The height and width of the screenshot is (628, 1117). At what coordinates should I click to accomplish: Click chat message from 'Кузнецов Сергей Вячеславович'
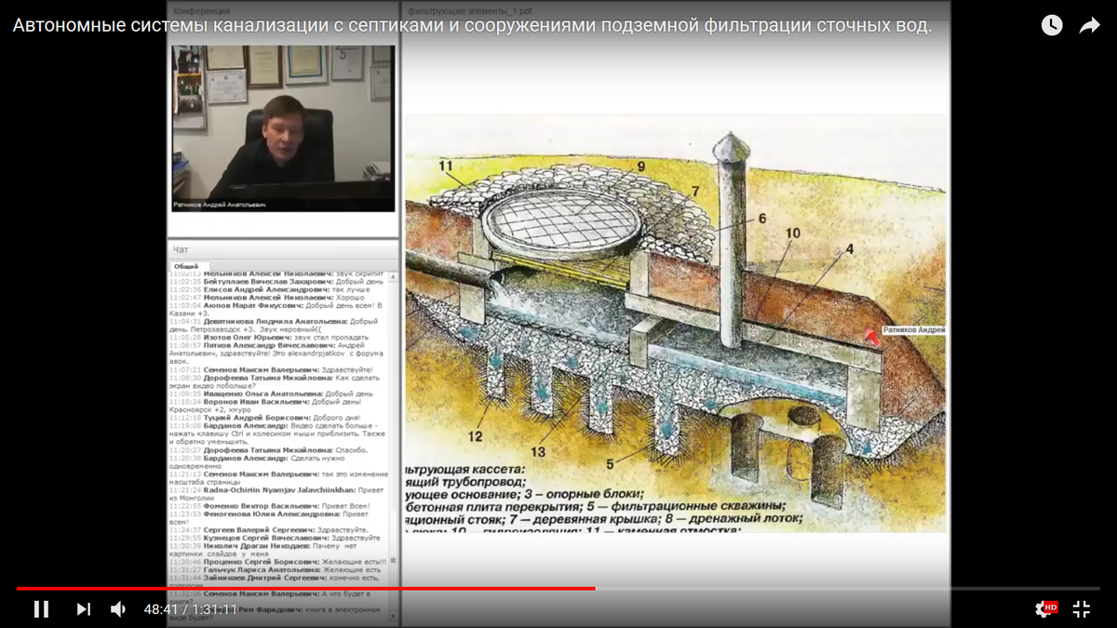point(275,538)
